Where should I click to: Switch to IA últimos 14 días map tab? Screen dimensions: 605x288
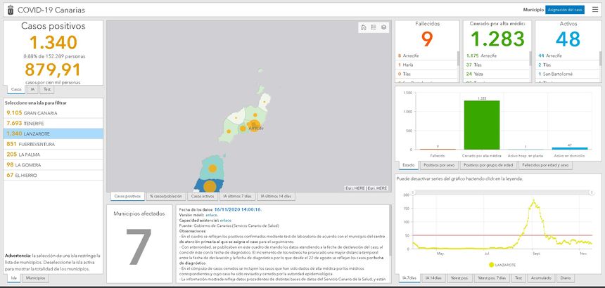[x=276, y=196]
